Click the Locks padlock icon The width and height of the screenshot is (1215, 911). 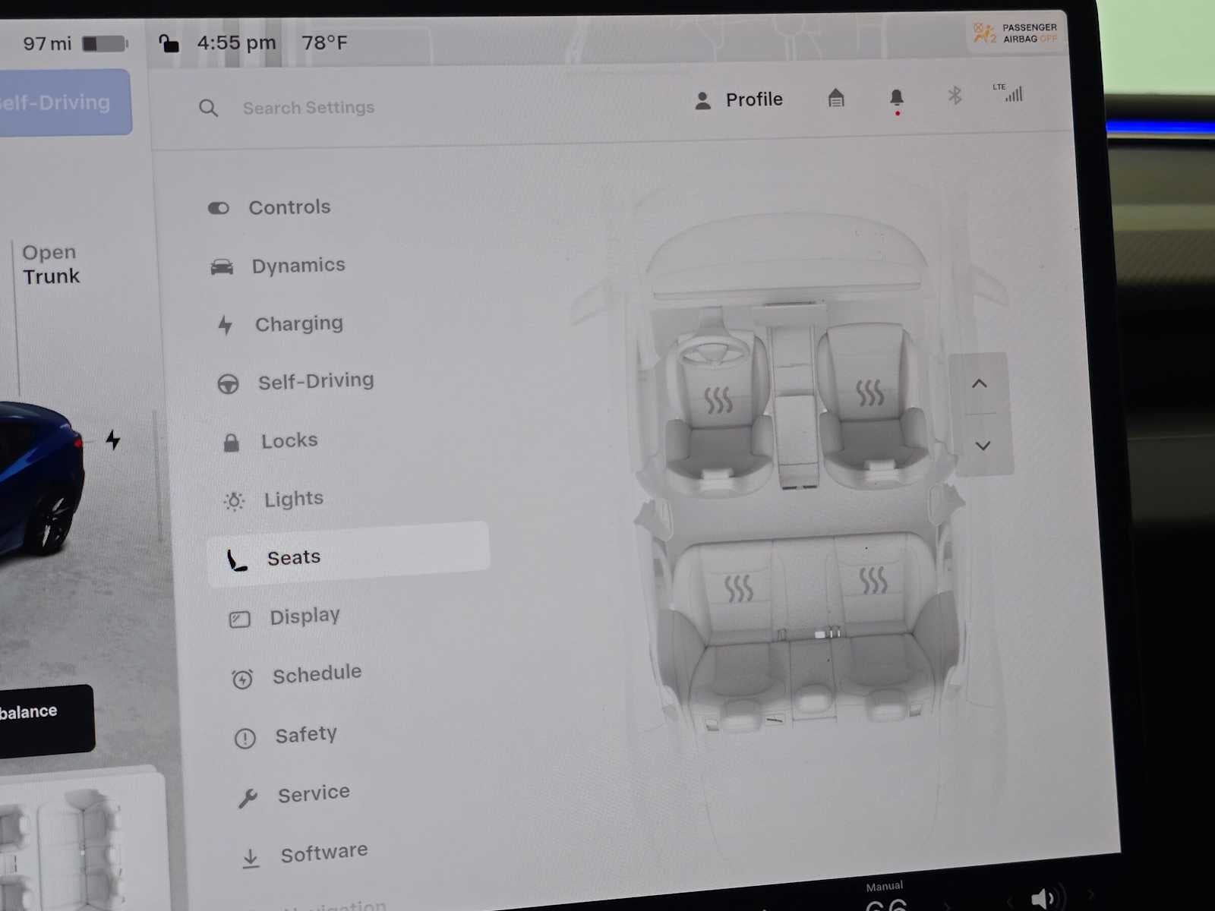[232, 443]
